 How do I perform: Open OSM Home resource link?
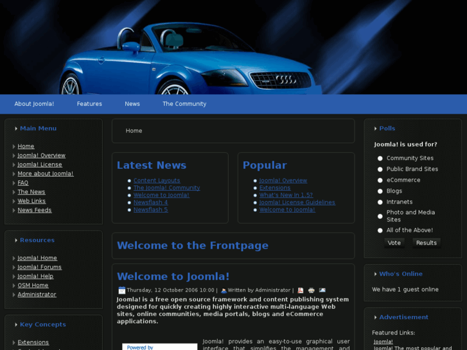[33, 285]
